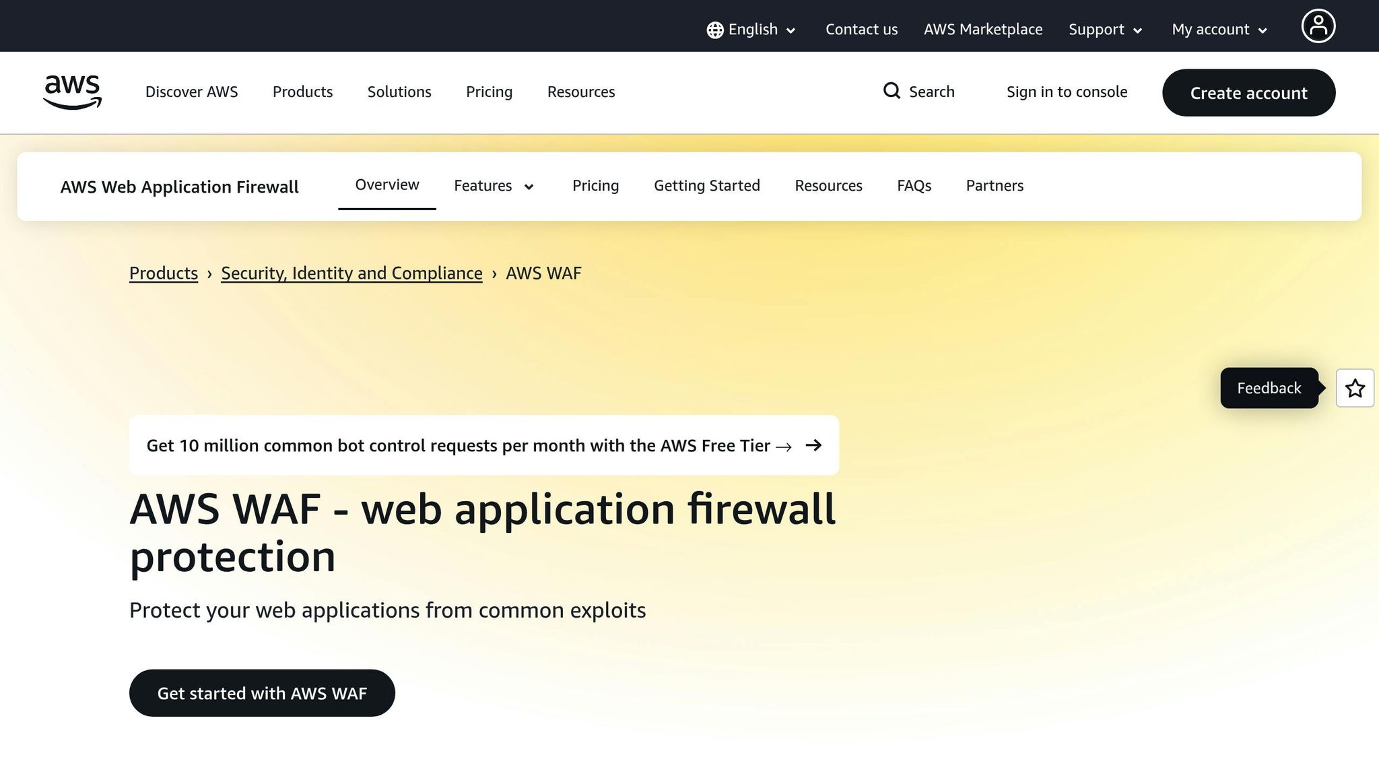Click the AWS logo
This screenshot has height=776, width=1379.
coord(72,92)
